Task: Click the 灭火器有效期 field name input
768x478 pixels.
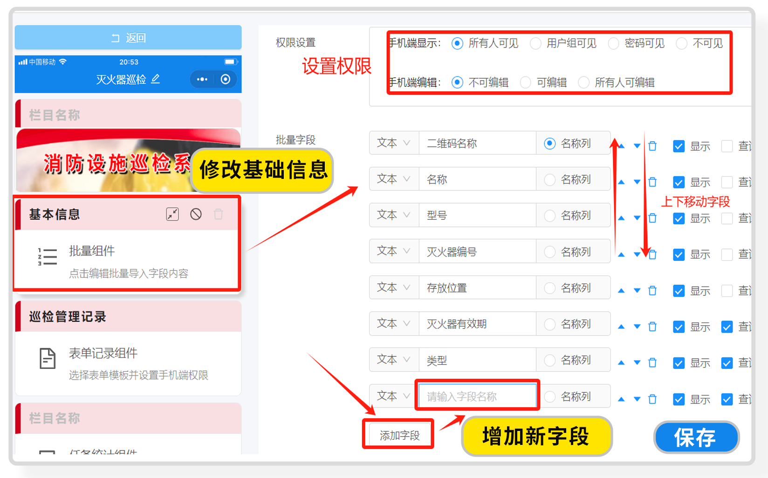Action: pyautogui.click(x=477, y=323)
